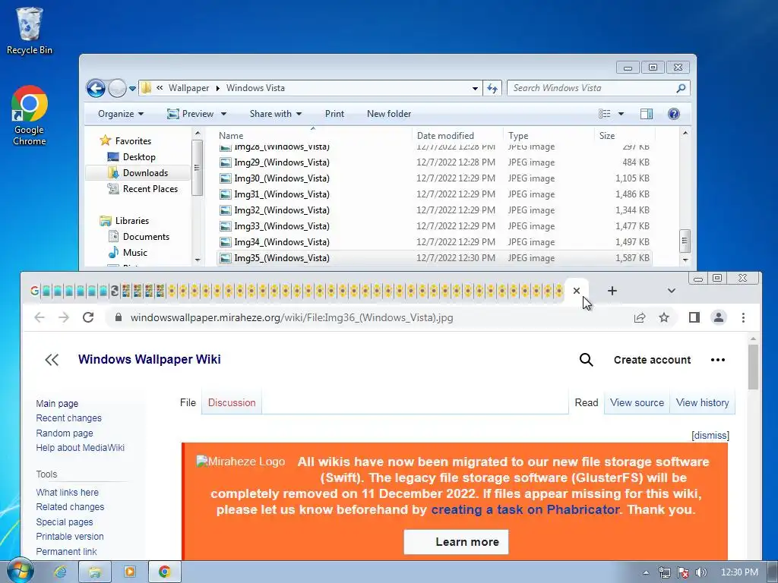Open wiki personal tools ellipsis menu
Screen dimensions: 778x583
pos(717,359)
